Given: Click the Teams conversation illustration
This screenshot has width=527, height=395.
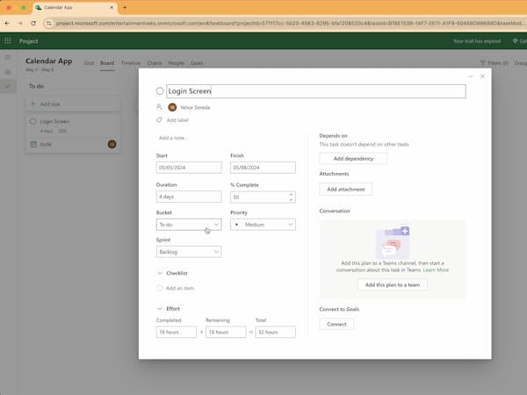Looking at the screenshot, I should [393, 242].
